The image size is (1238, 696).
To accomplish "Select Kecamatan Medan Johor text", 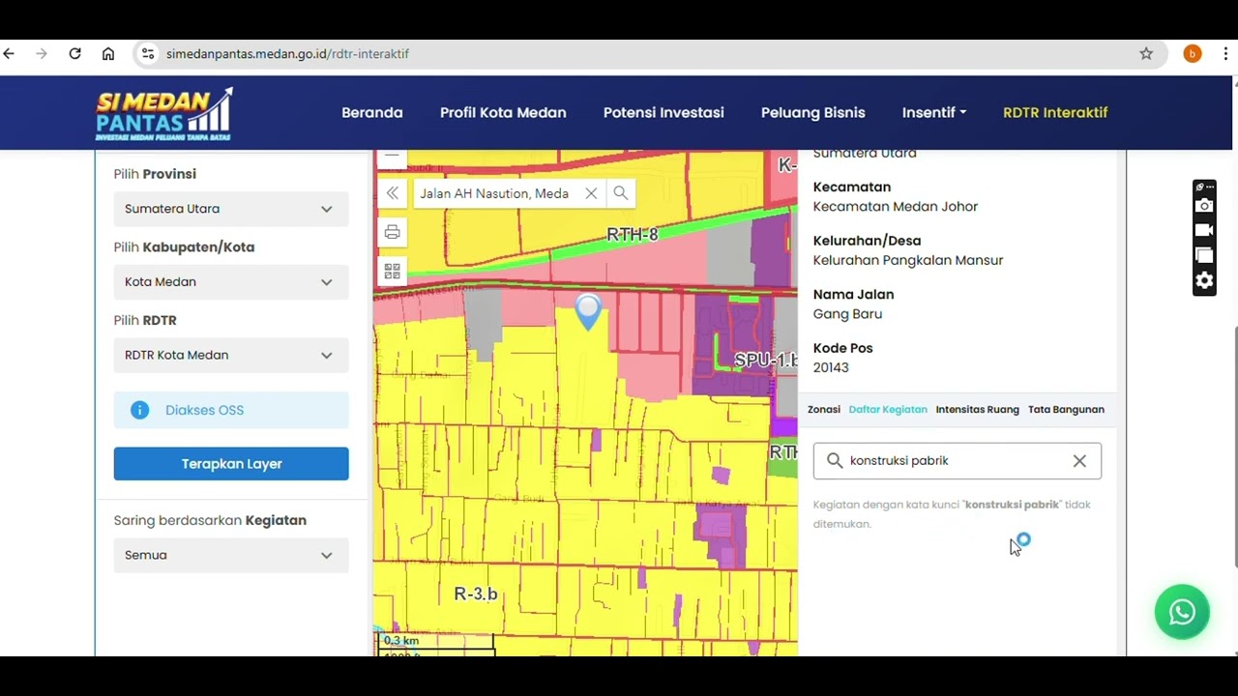I will point(896,207).
